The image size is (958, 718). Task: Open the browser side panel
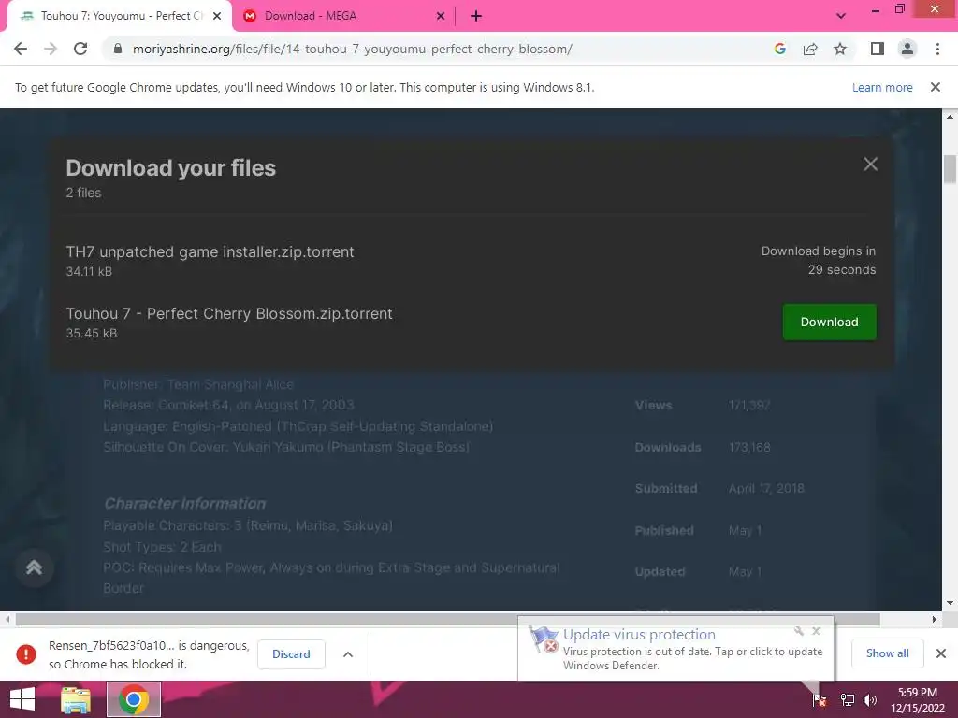coord(878,49)
